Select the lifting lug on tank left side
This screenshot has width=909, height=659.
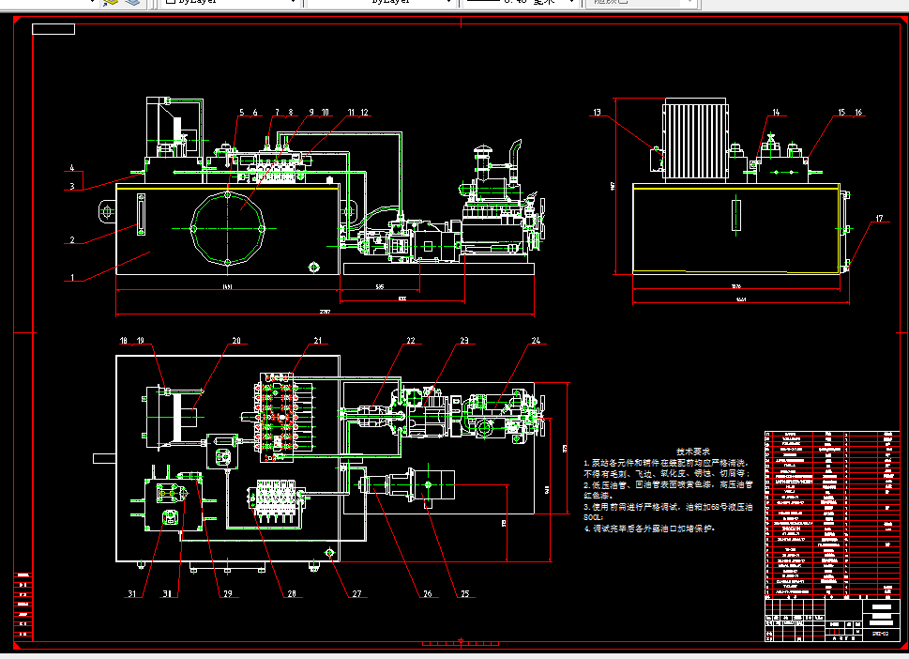(x=107, y=212)
